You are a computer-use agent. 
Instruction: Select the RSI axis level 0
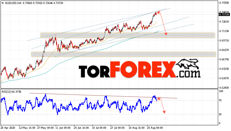point(220,123)
